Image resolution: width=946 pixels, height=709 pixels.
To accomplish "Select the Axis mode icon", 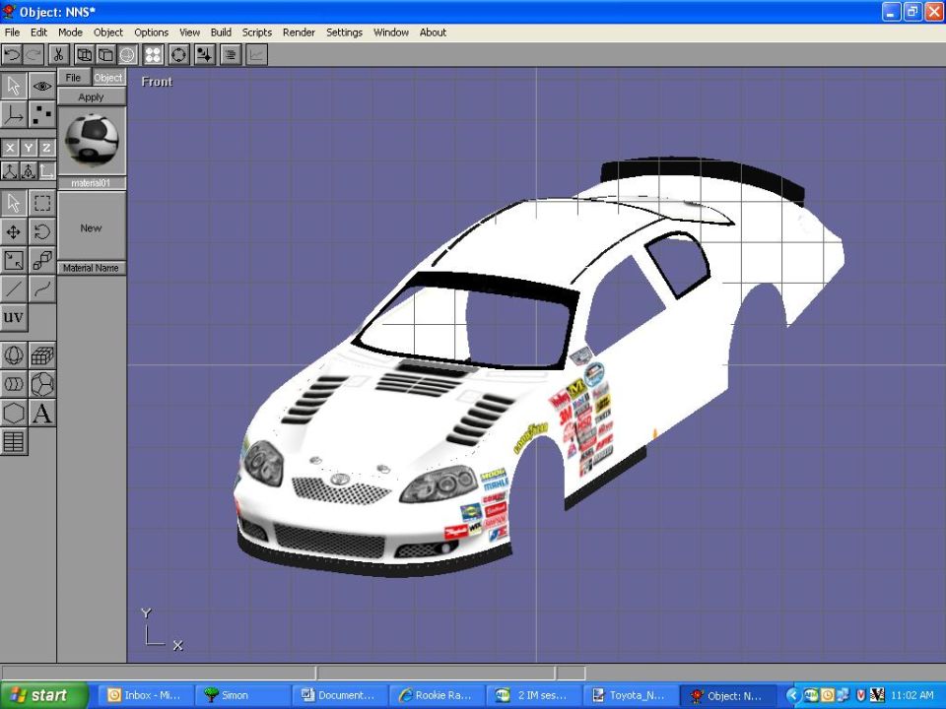I will [x=13, y=114].
